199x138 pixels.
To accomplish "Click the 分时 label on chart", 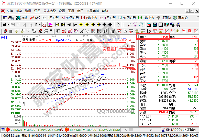I will click(x=4, y=38).
